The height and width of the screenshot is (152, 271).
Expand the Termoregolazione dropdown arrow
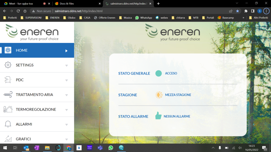coord(66,110)
